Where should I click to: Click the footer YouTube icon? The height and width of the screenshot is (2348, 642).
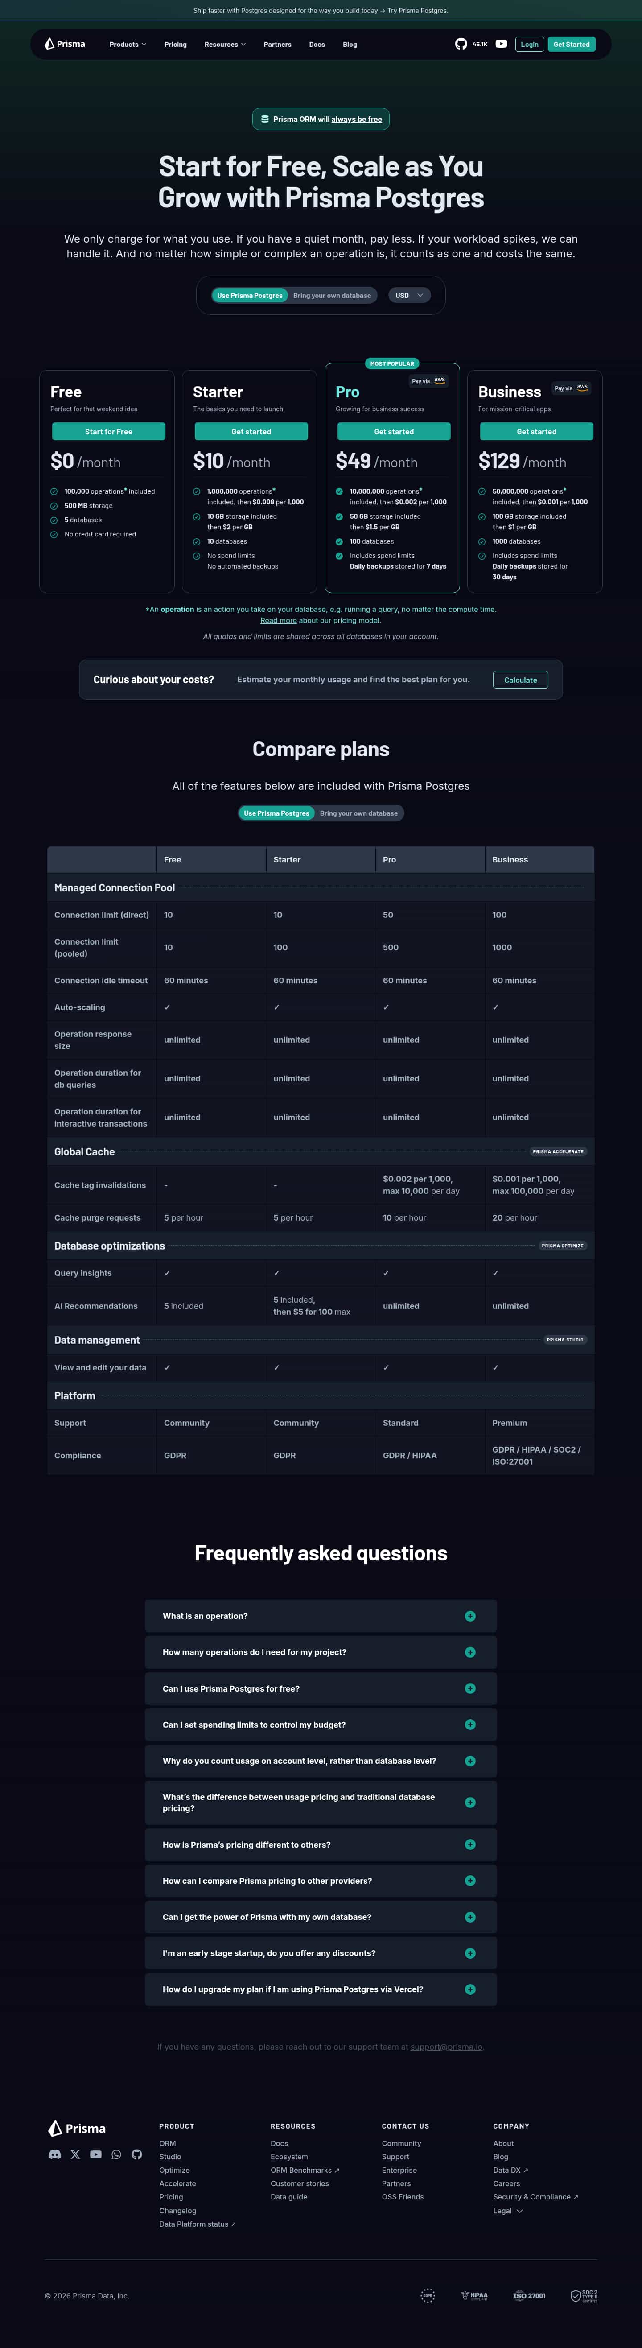point(95,2155)
